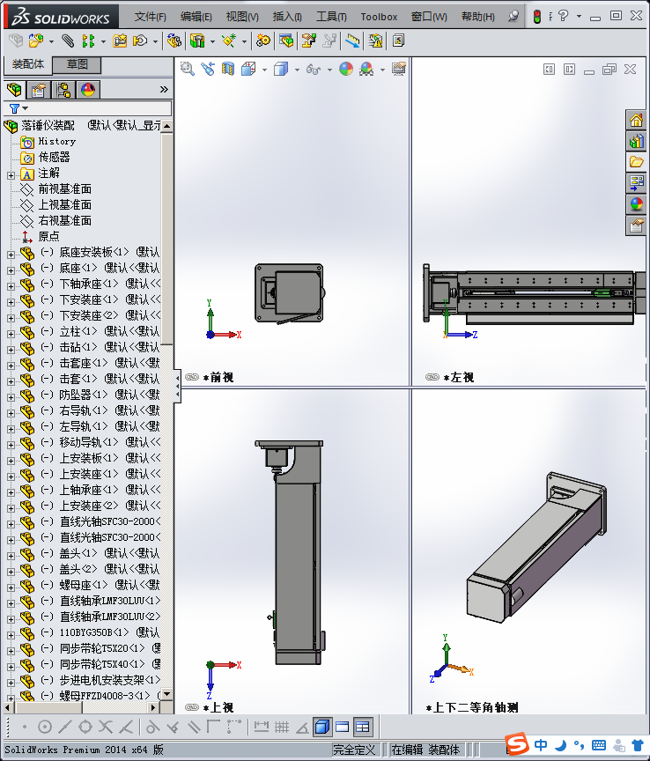
Task: Open the Design Library task pane tab
Action: pos(636,141)
